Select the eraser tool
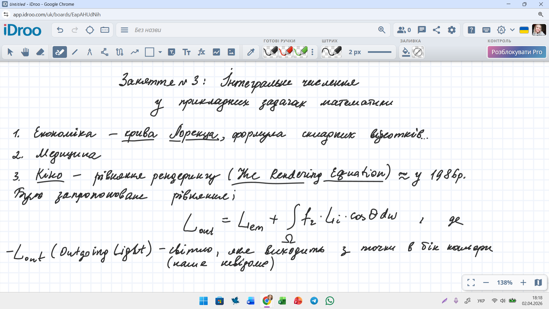Viewport: 549px width, 309px height. (x=40, y=52)
